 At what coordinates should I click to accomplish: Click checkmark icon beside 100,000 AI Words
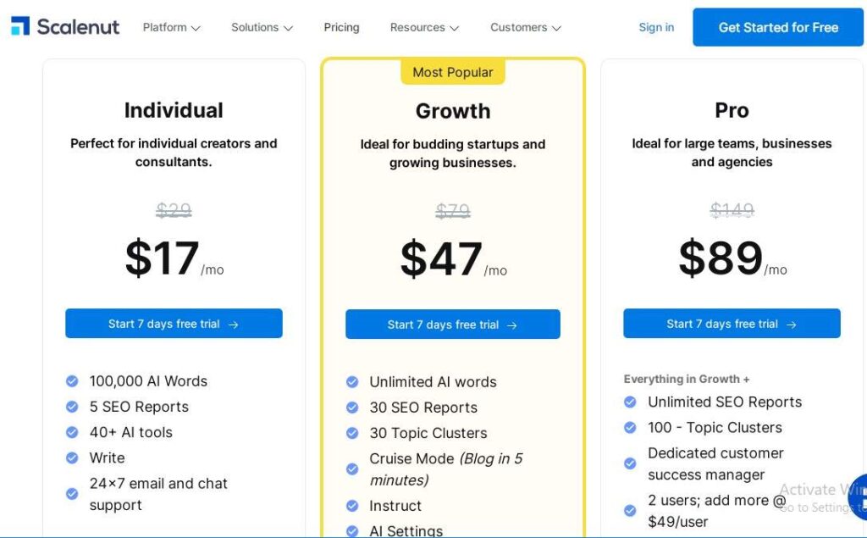pyautogui.click(x=72, y=381)
